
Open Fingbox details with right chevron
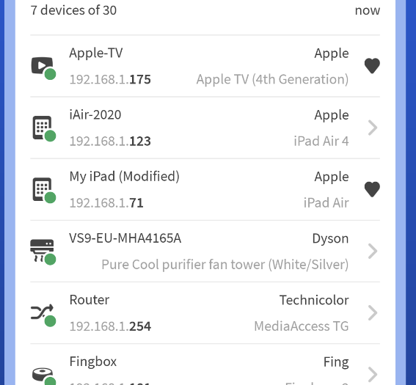point(373,375)
